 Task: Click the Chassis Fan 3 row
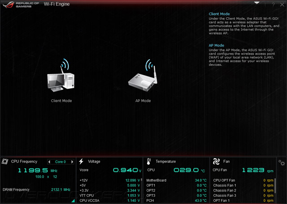pos(243,195)
